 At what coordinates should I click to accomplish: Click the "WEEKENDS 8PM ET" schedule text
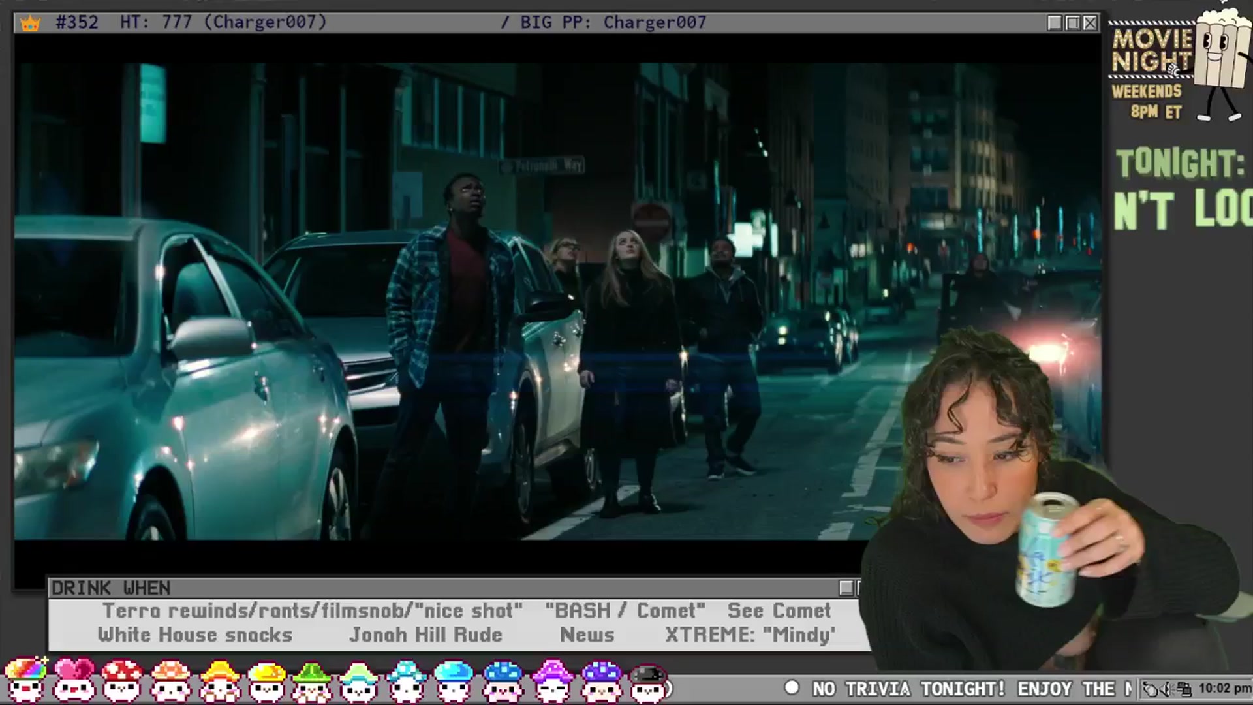tap(1147, 102)
